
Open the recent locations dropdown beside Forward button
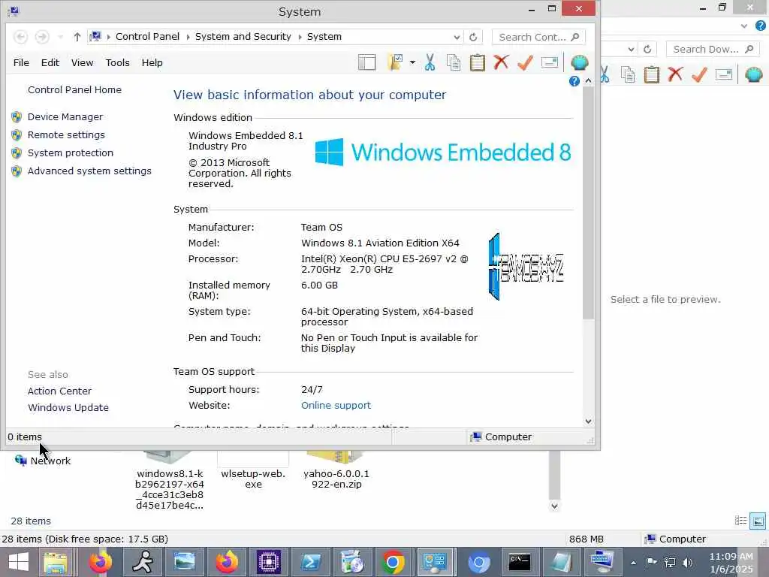point(60,37)
